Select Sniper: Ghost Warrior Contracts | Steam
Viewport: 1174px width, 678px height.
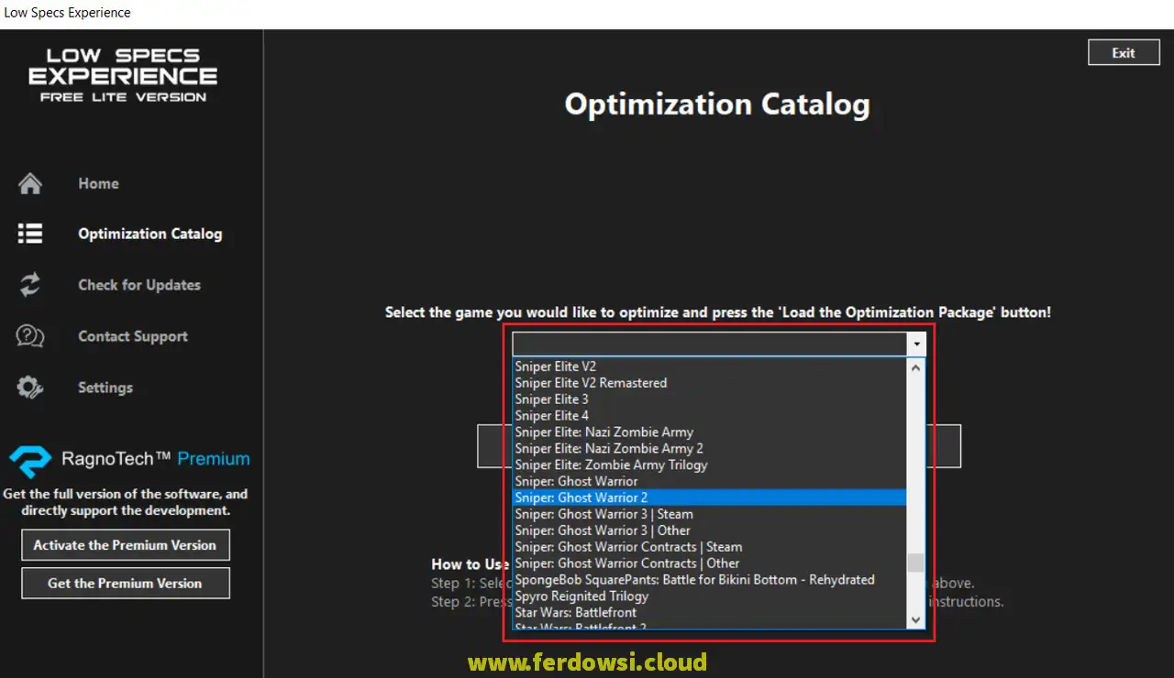click(x=709, y=547)
